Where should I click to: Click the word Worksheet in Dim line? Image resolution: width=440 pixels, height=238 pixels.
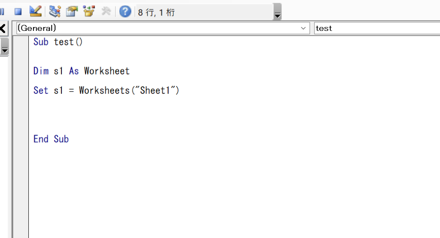107,71
